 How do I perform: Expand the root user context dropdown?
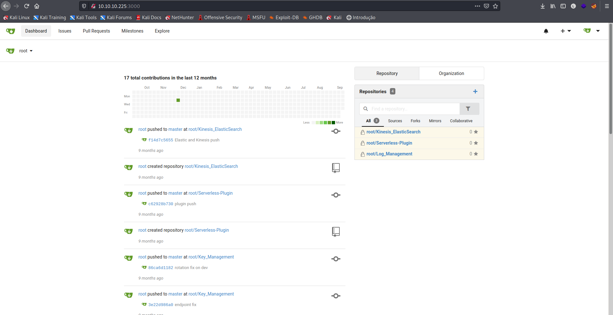pos(26,51)
